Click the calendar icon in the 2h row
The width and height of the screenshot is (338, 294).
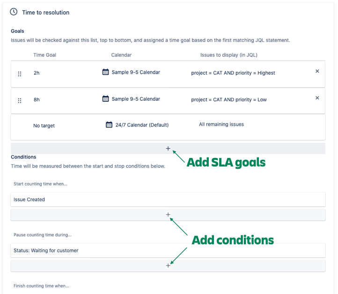coord(105,72)
